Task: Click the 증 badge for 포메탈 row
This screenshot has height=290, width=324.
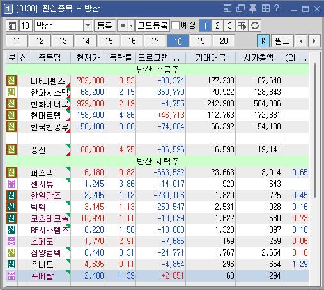Action: pos(12,275)
